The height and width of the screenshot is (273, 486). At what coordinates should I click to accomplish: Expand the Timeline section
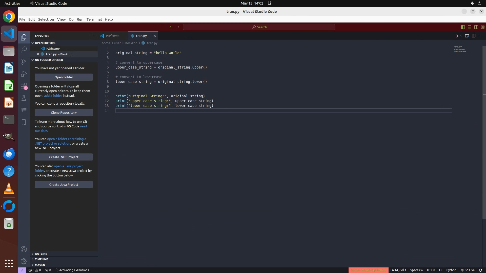(41, 259)
